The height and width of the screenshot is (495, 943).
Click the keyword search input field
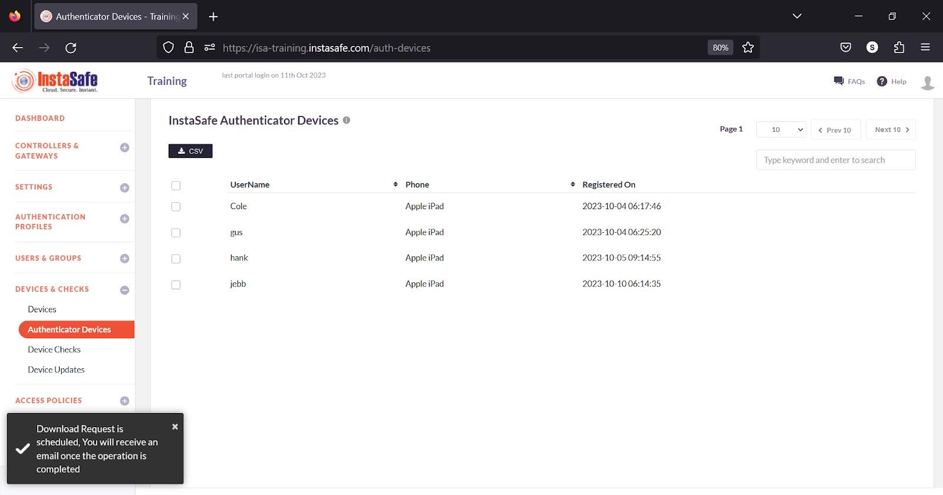835,160
